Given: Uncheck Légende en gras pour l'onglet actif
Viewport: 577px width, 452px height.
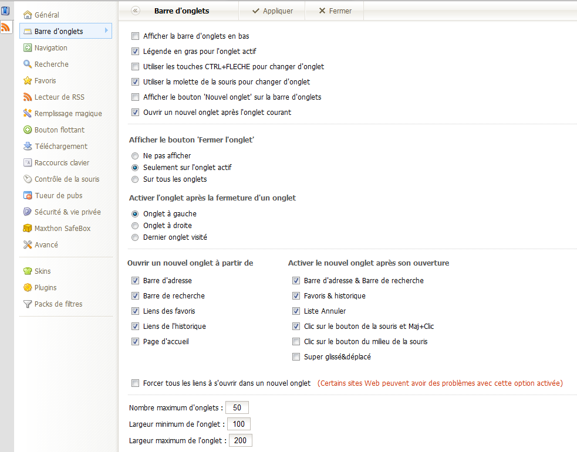Looking at the screenshot, I should point(136,52).
